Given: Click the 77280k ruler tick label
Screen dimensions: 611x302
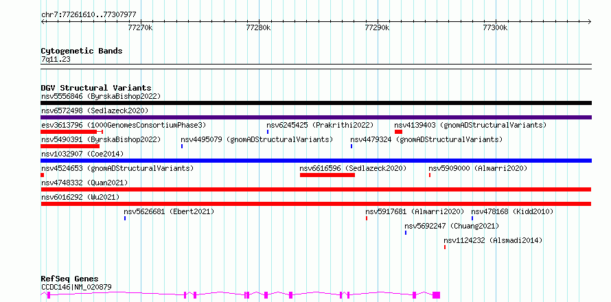Looking at the screenshot, I should tap(259, 27).
